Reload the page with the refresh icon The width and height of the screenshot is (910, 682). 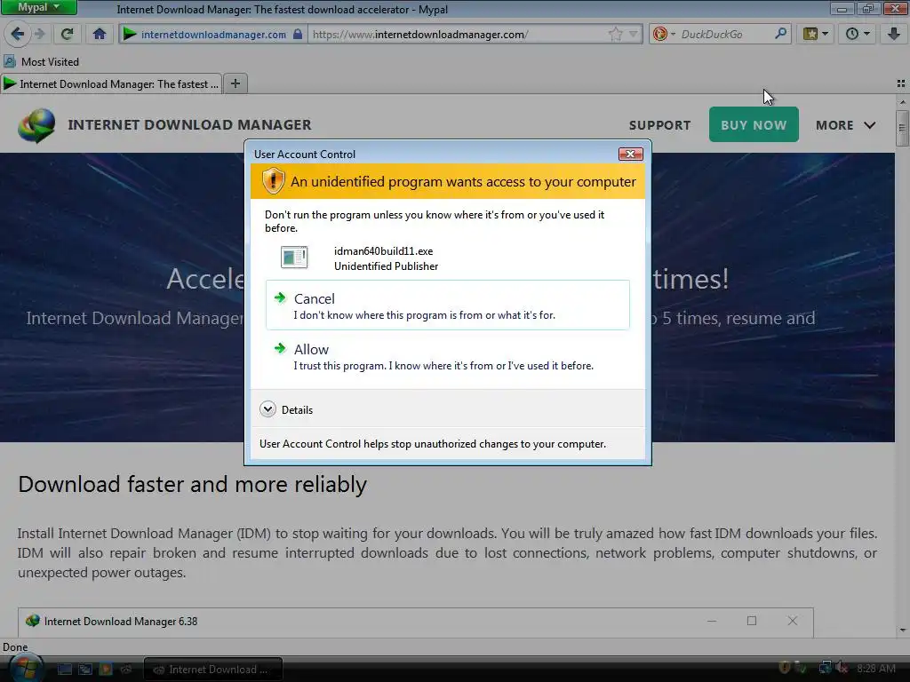[68, 35]
